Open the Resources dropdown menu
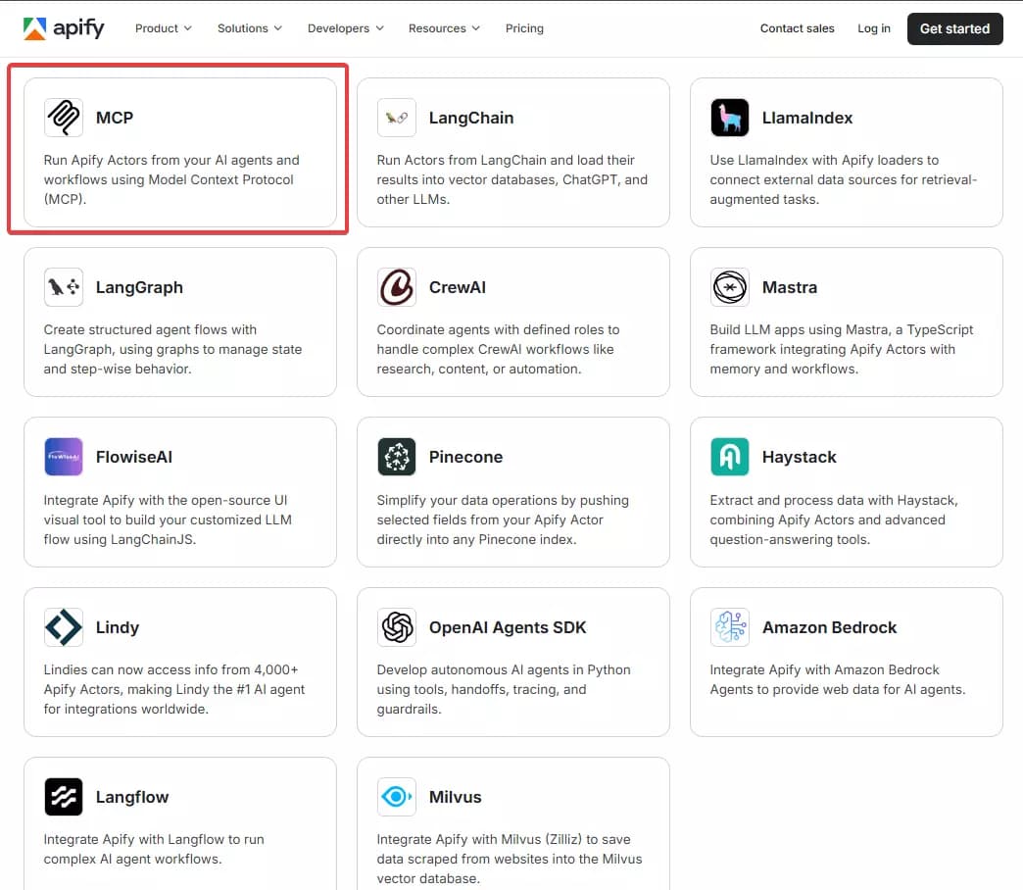 [x=444, y=28]
